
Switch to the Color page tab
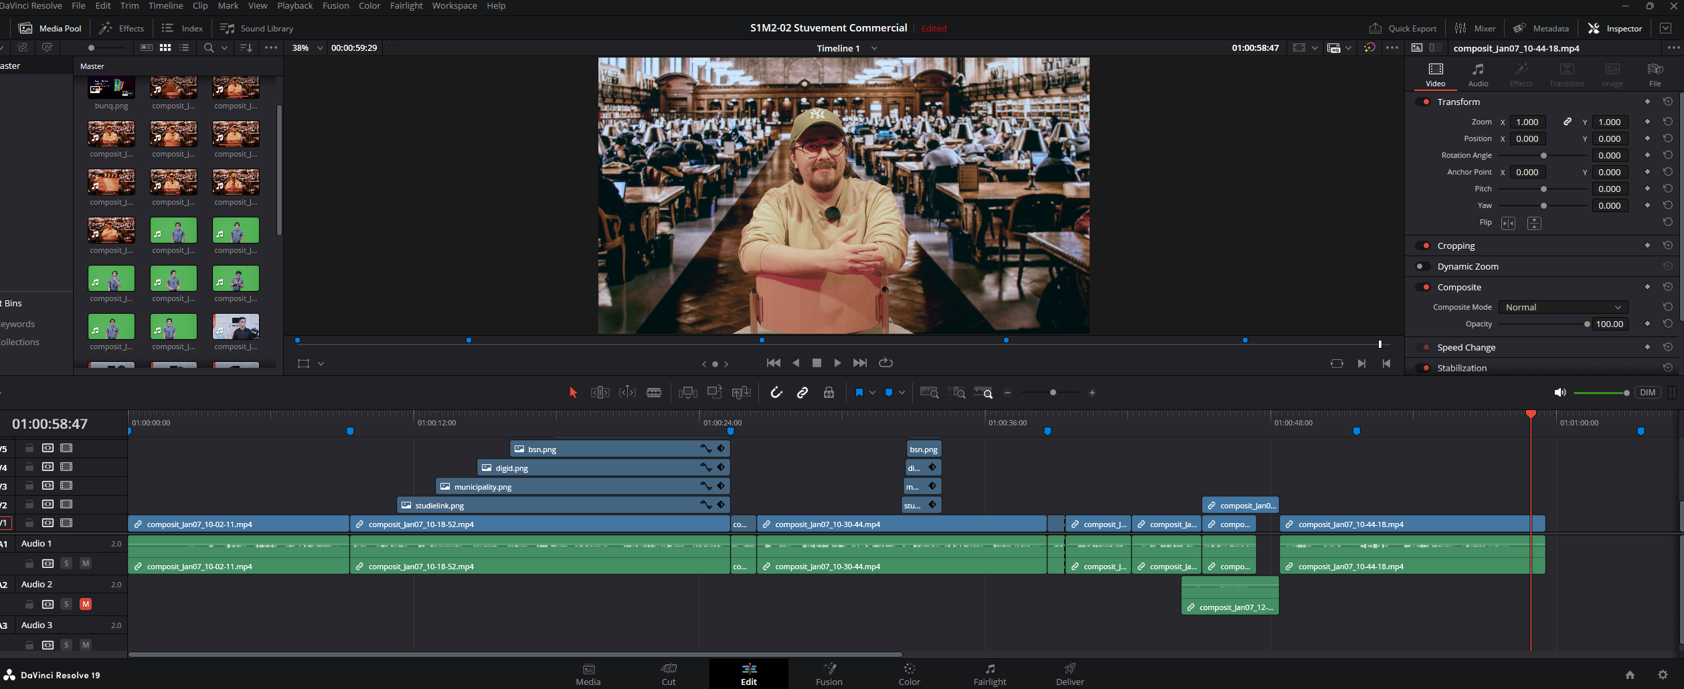coord(909,674)
